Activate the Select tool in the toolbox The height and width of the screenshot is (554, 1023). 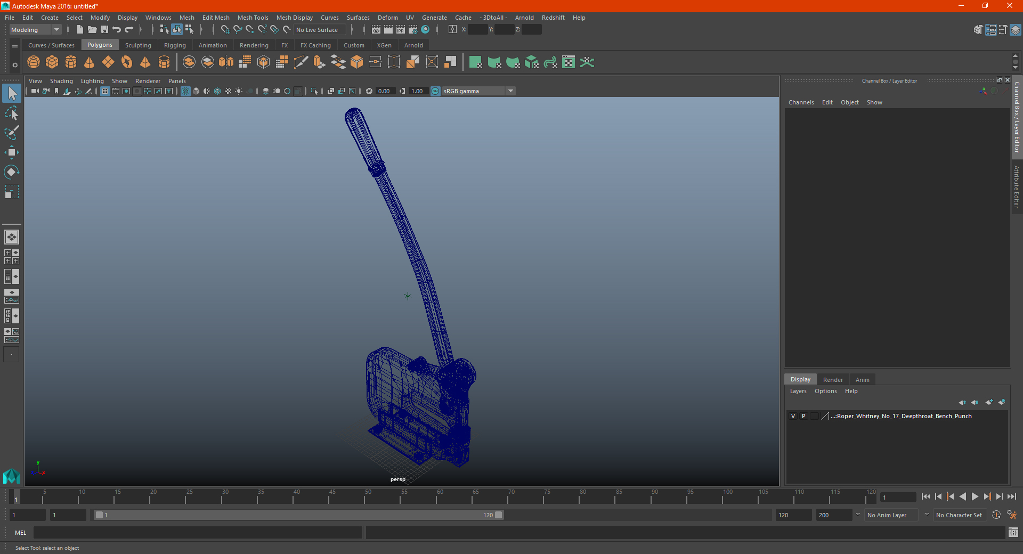12,94
